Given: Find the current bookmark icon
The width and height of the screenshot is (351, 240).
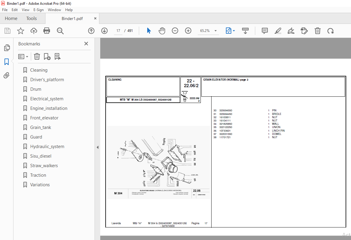Looking at the screenshot, I should click(57, 56).
